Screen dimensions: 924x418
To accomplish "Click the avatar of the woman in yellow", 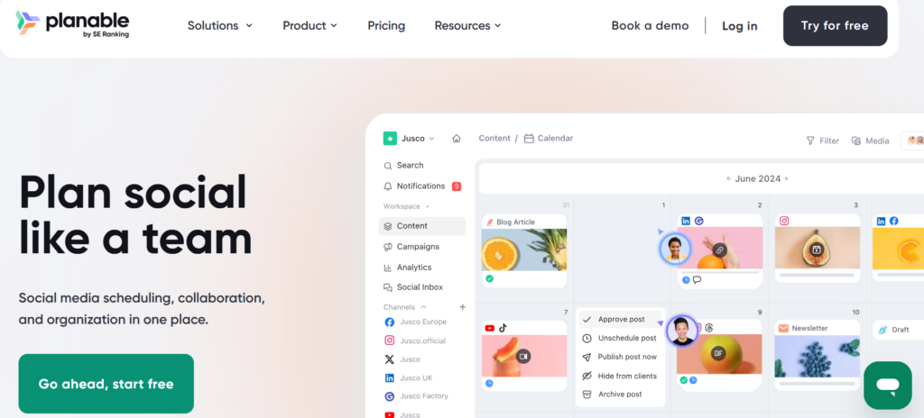I will click(675, 250).
